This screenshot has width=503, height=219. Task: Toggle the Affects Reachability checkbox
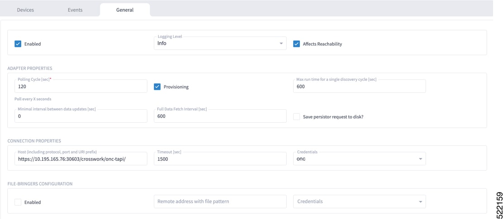pos(296,44)
